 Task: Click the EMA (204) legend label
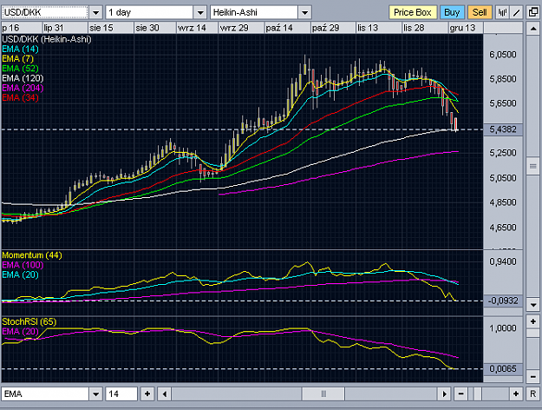pos(23,88)
